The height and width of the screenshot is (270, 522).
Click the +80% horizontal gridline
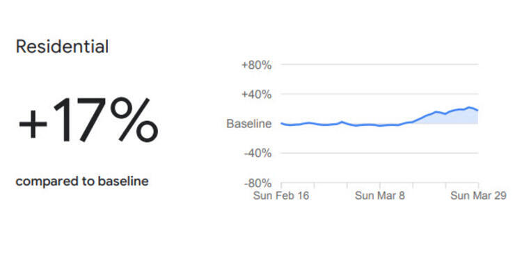(380, 64)
